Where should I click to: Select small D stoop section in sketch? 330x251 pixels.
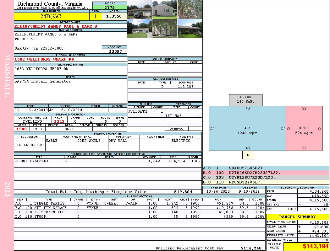pyautogui.click(x=248, y=155)
